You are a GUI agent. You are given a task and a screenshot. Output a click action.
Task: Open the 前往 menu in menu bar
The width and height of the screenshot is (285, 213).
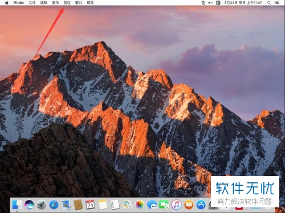point(67,3)
